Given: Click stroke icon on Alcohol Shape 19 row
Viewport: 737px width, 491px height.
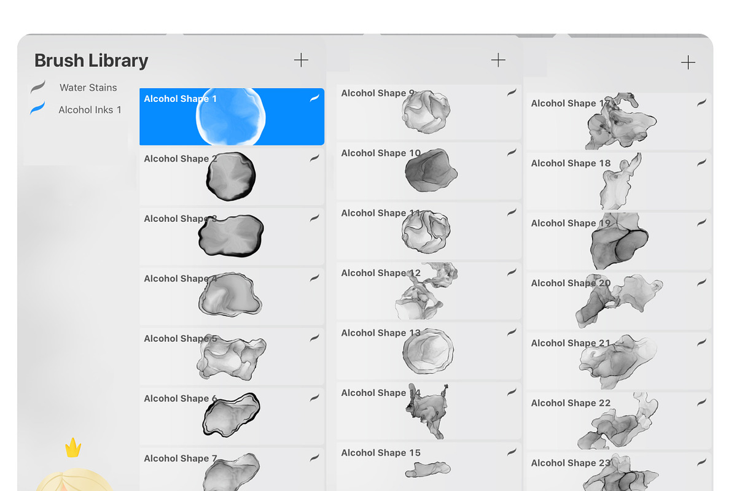Looking at the screenshot, I should [701, 223].
